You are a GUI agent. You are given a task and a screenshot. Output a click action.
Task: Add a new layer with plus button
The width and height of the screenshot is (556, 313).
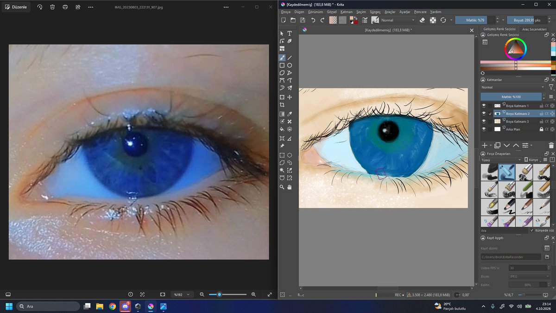click(x=485, y=145)
